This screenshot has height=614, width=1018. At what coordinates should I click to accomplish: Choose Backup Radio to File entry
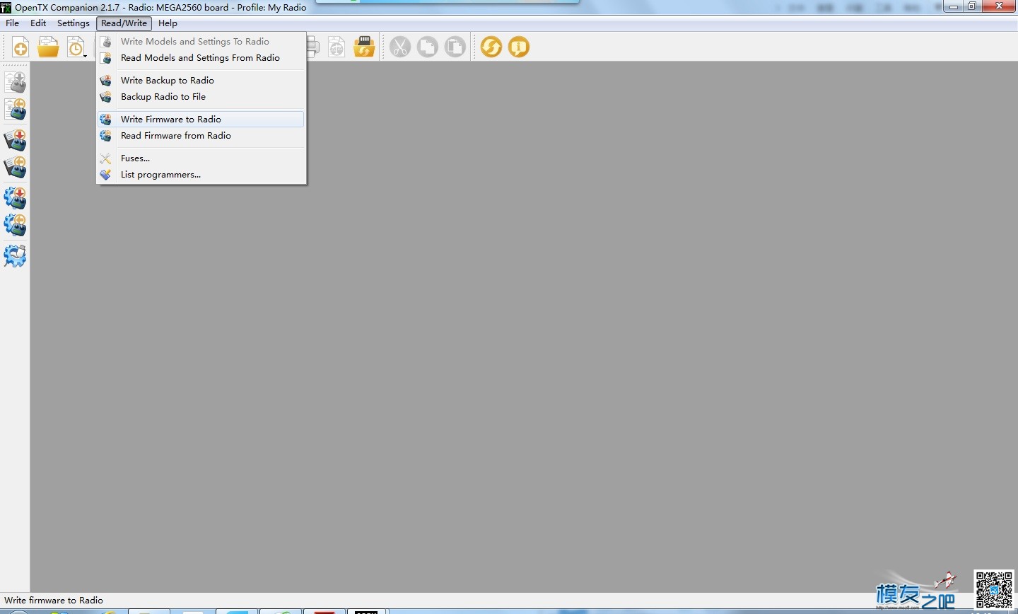[201, 97]
